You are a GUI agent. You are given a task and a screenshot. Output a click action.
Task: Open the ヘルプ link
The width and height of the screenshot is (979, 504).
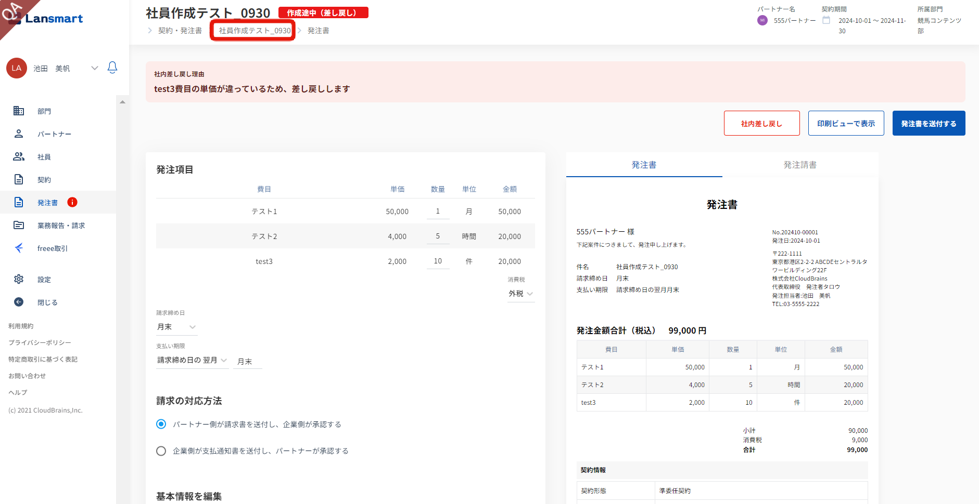(18, 392)
